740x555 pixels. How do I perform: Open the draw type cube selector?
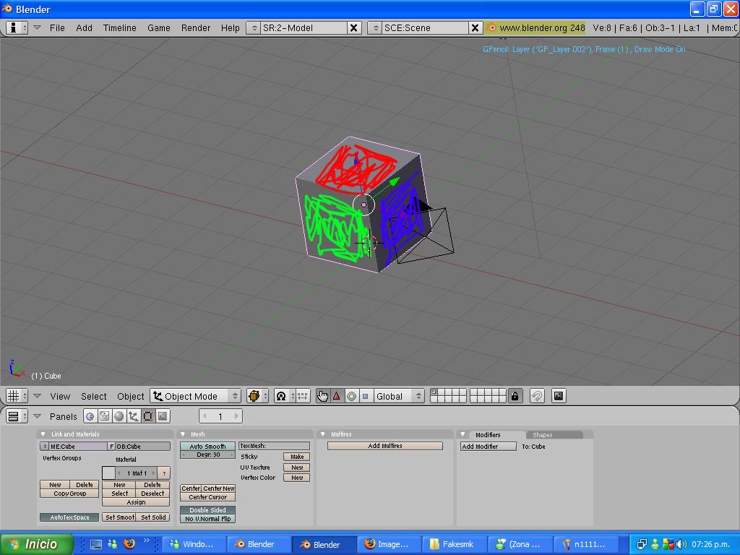pos(258,396)
